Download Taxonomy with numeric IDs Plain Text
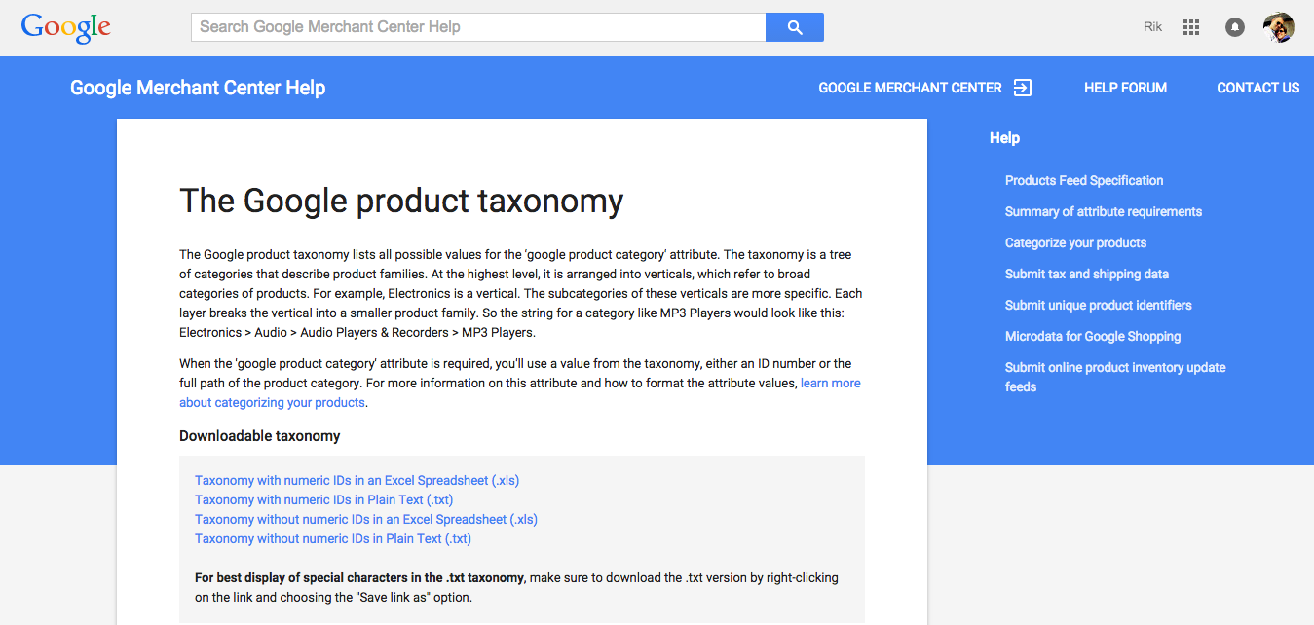Screen dimensions: 1314x625 pos(323,500)
